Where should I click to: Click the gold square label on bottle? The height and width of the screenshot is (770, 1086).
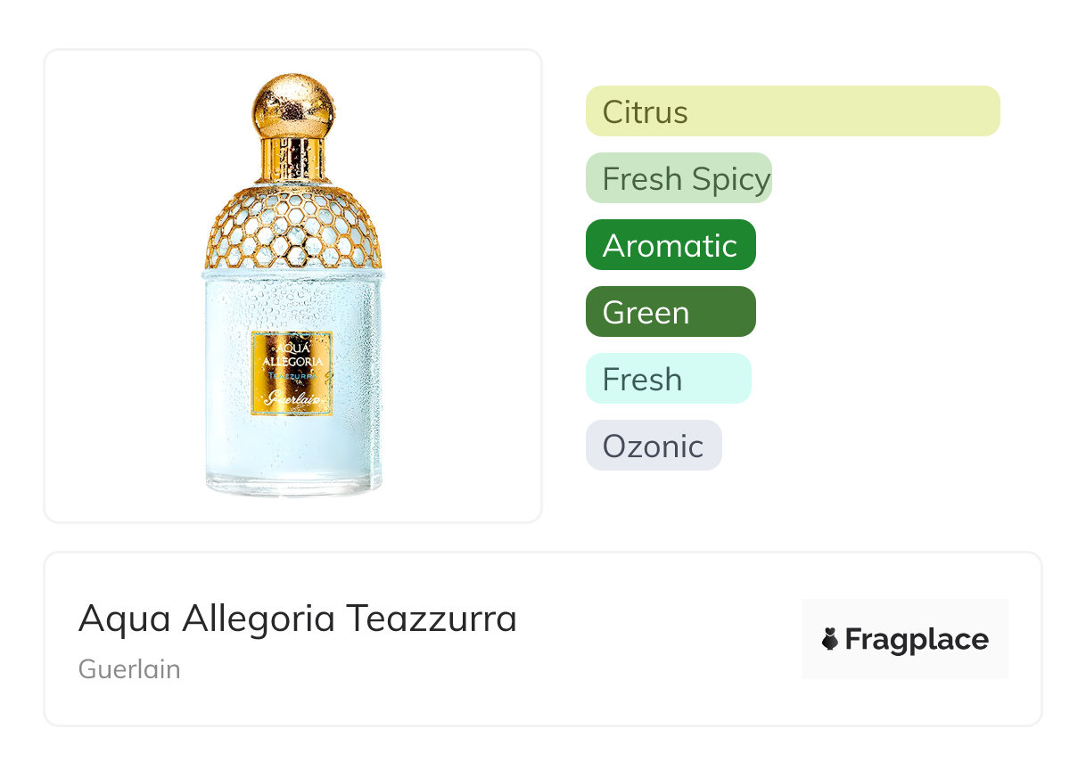[x=292, y=373]
